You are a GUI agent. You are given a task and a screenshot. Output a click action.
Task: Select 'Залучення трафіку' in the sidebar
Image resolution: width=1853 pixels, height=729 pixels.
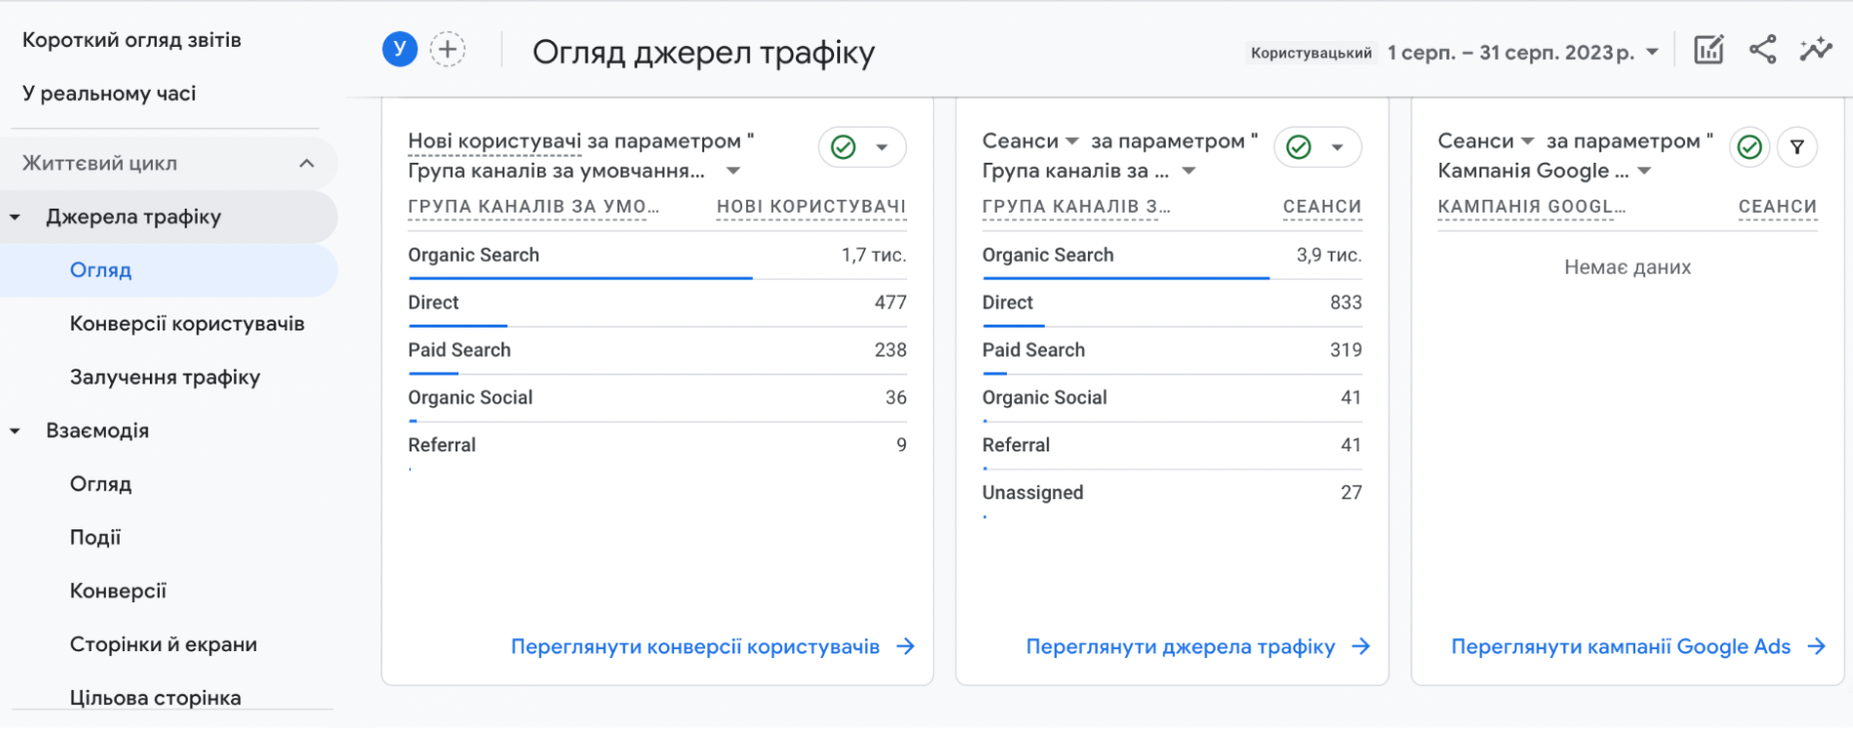click(x=165, y=377)
